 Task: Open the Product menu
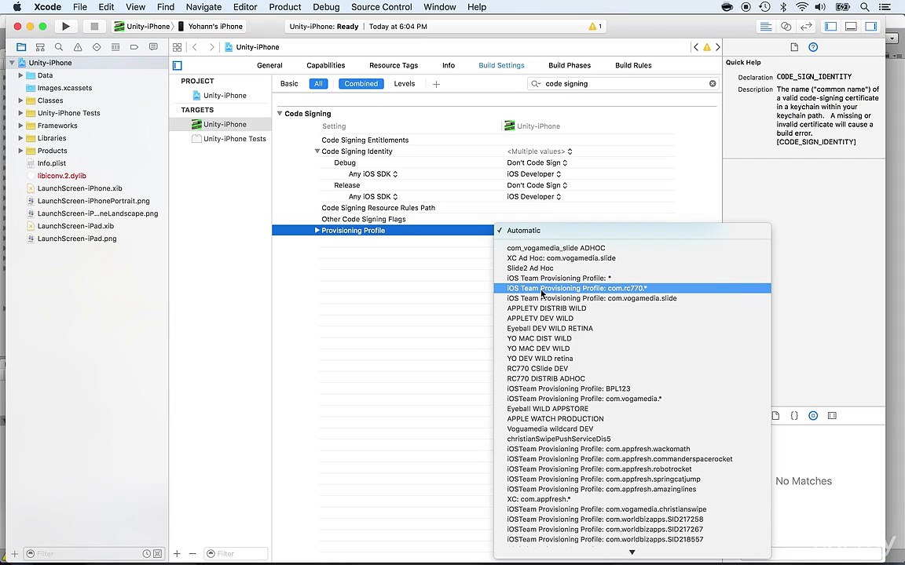[x=285, y=7]
